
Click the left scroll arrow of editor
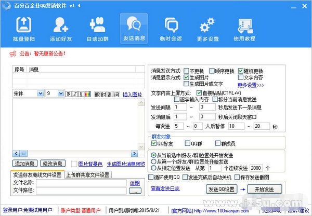[x=16, y=153]
